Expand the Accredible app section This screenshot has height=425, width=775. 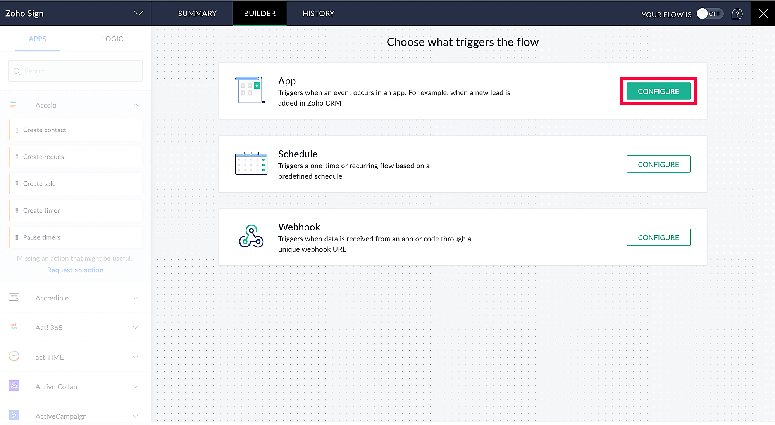point(136,298)
